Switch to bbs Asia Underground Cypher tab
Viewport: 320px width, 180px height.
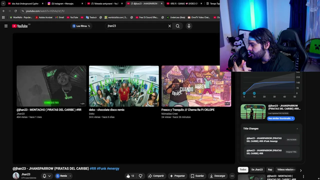[x=25, y=3]
